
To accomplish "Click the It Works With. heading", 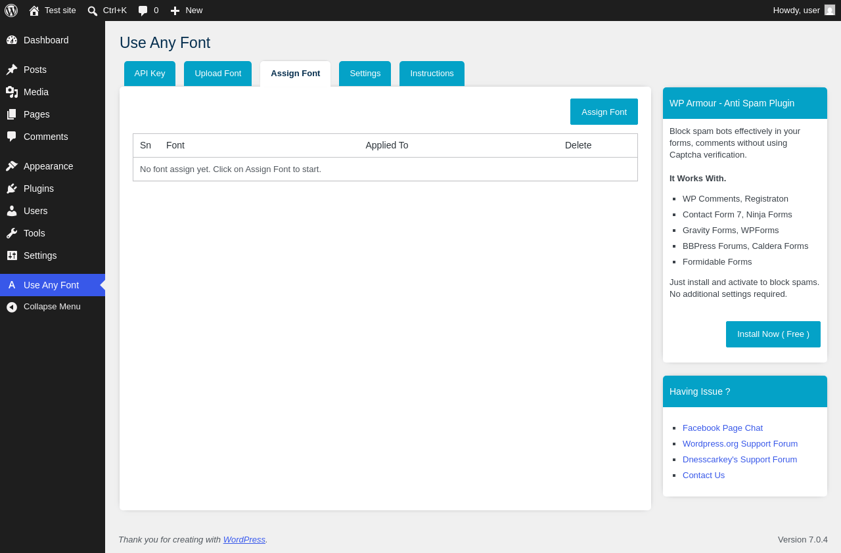I will (x=698, y=179).
